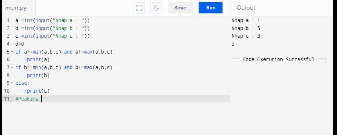337x135 pixels.
Task: Toggle dark mode with the moon icon
Action: click(x=156, y=8)
